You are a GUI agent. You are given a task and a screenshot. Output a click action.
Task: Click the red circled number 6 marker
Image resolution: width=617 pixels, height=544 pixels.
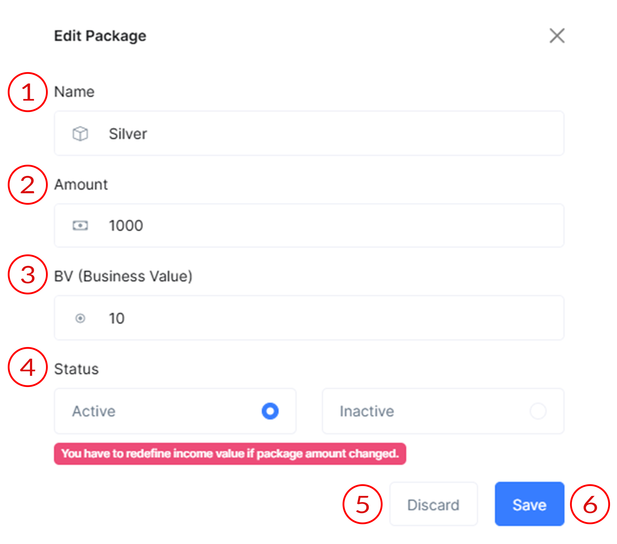coord(590,504)
